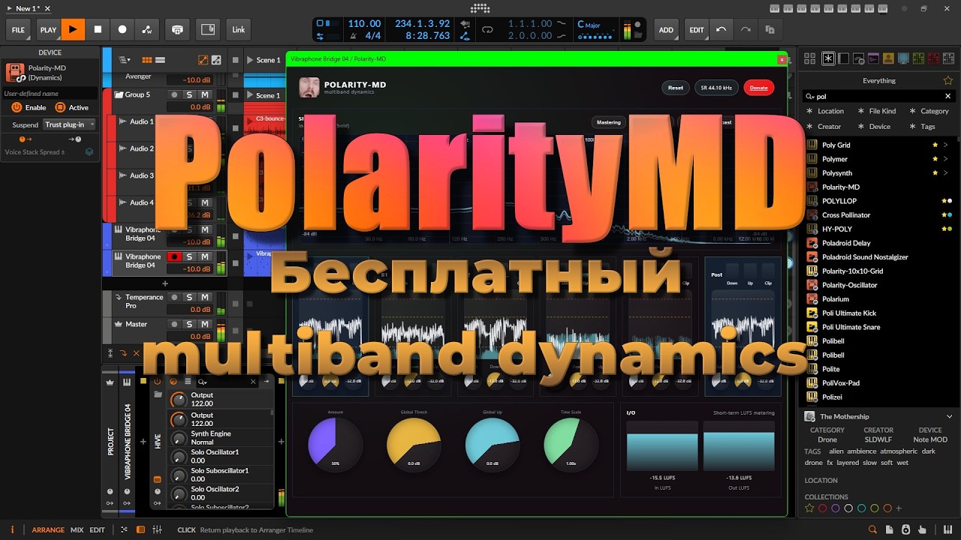The height and width of the screenshot is (540, 961).
Task: Open the ADD menu
Action: 666,30
